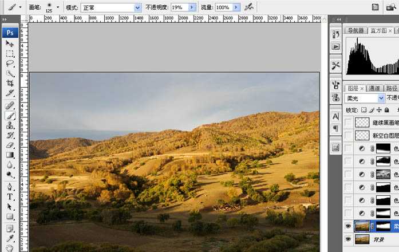Switch to the 路径 tab
The width and height of the screenshot is (399, 252).
(x=392, y=88)
